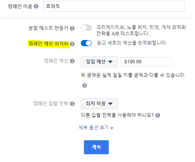The height and width of the screenshot is (162, 195).
Task: Click the highlighted 캠페인 예산 최적화 label
Action: pyautogui.click(x=49, y=44)
